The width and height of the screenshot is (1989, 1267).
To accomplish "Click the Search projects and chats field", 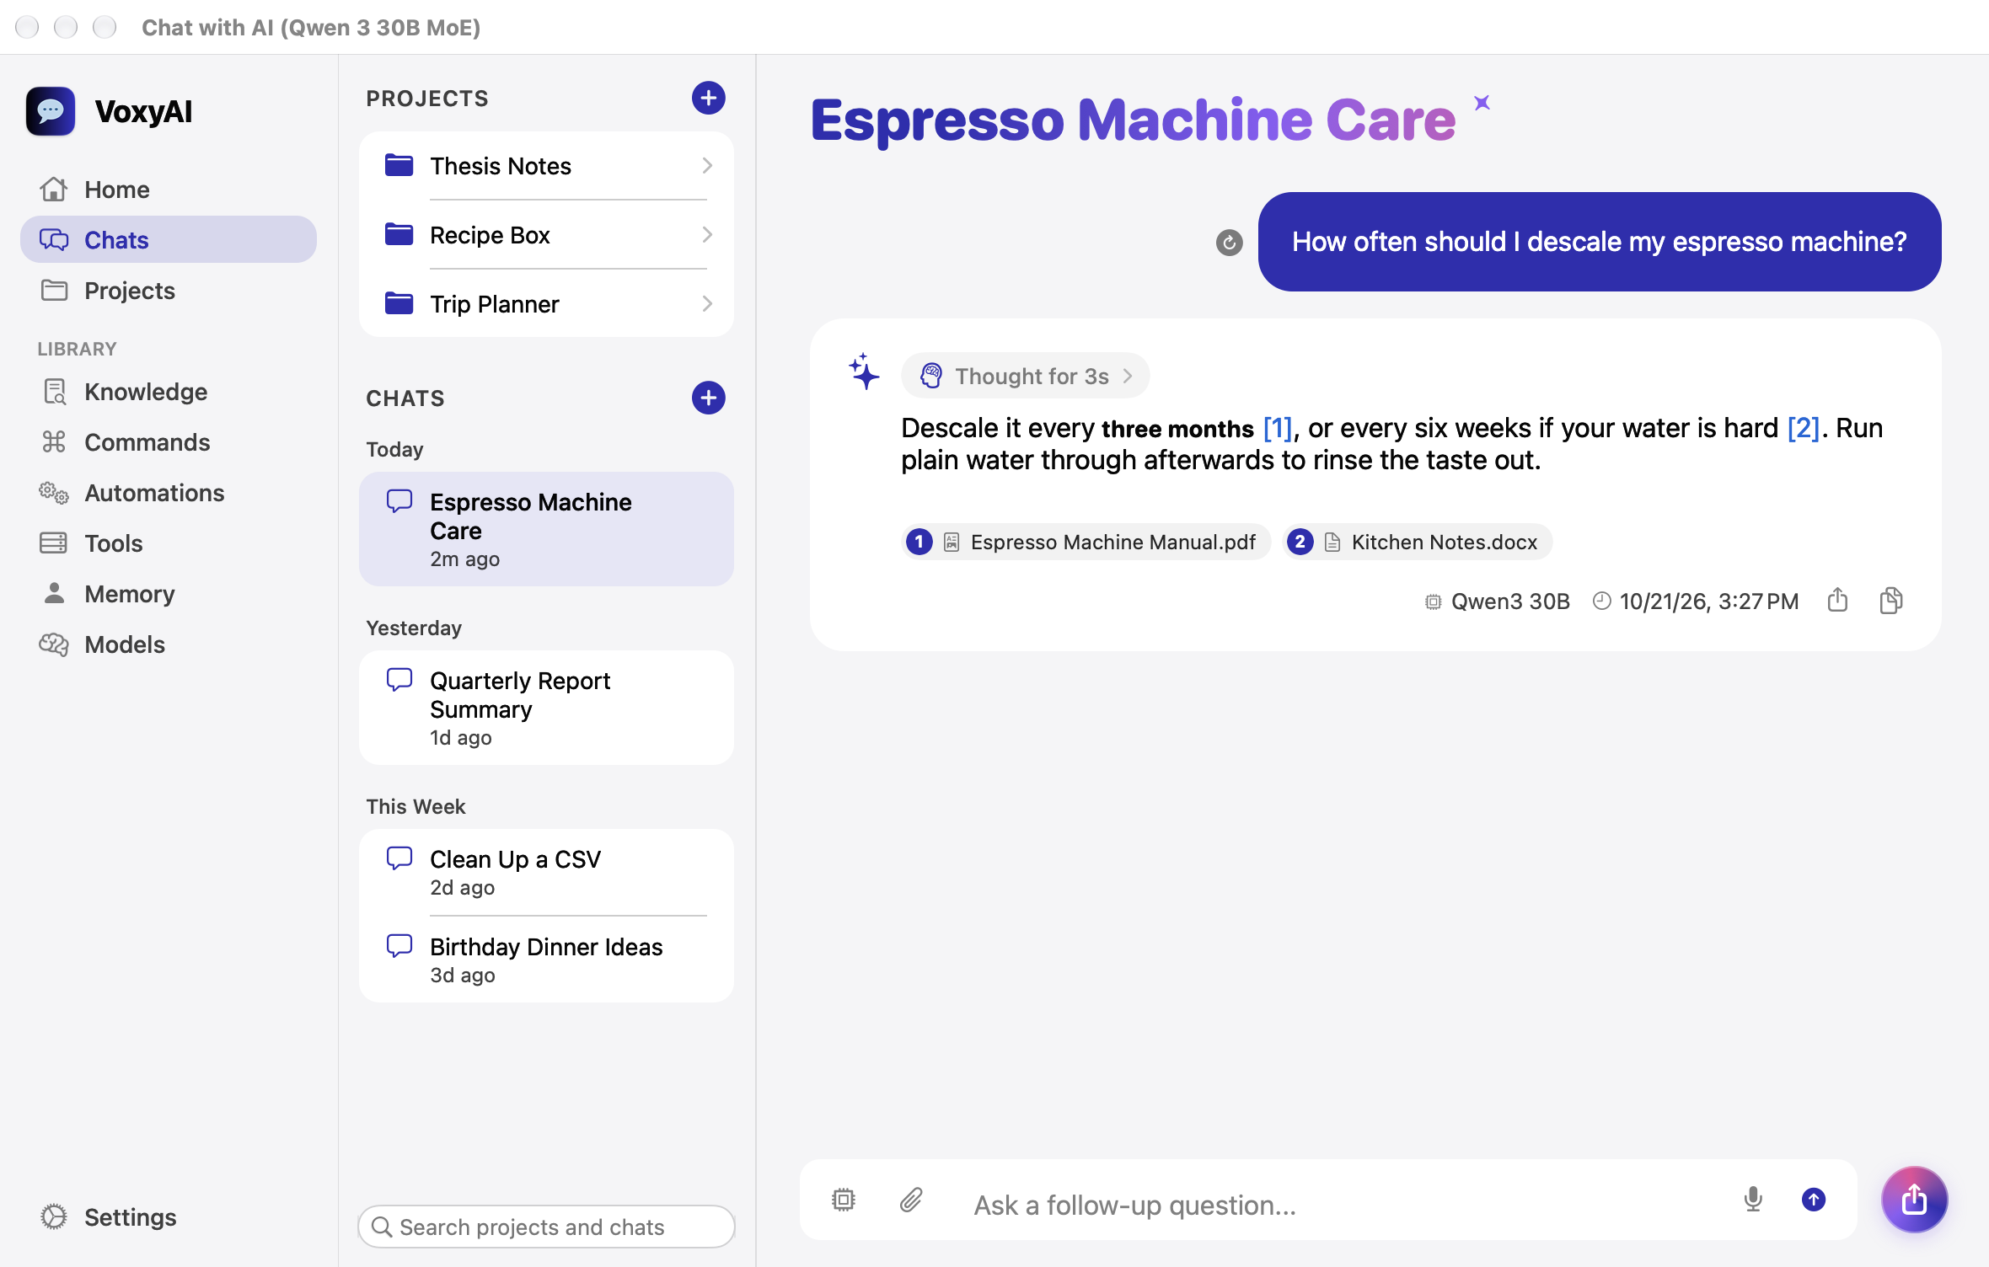I will click(x=546, y=1227).
